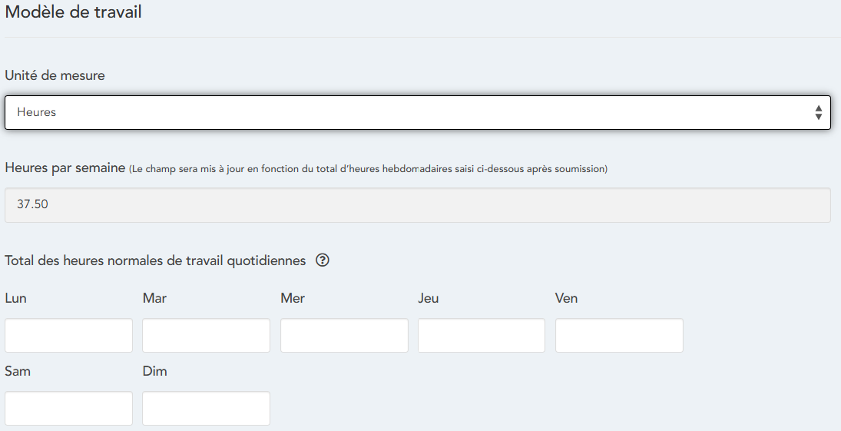Select the Sam hours input field

pos(68,409)
